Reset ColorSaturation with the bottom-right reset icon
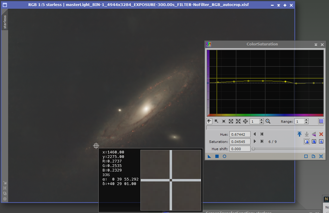The height and width of the screenshot is (213, 329). [321, 156]
